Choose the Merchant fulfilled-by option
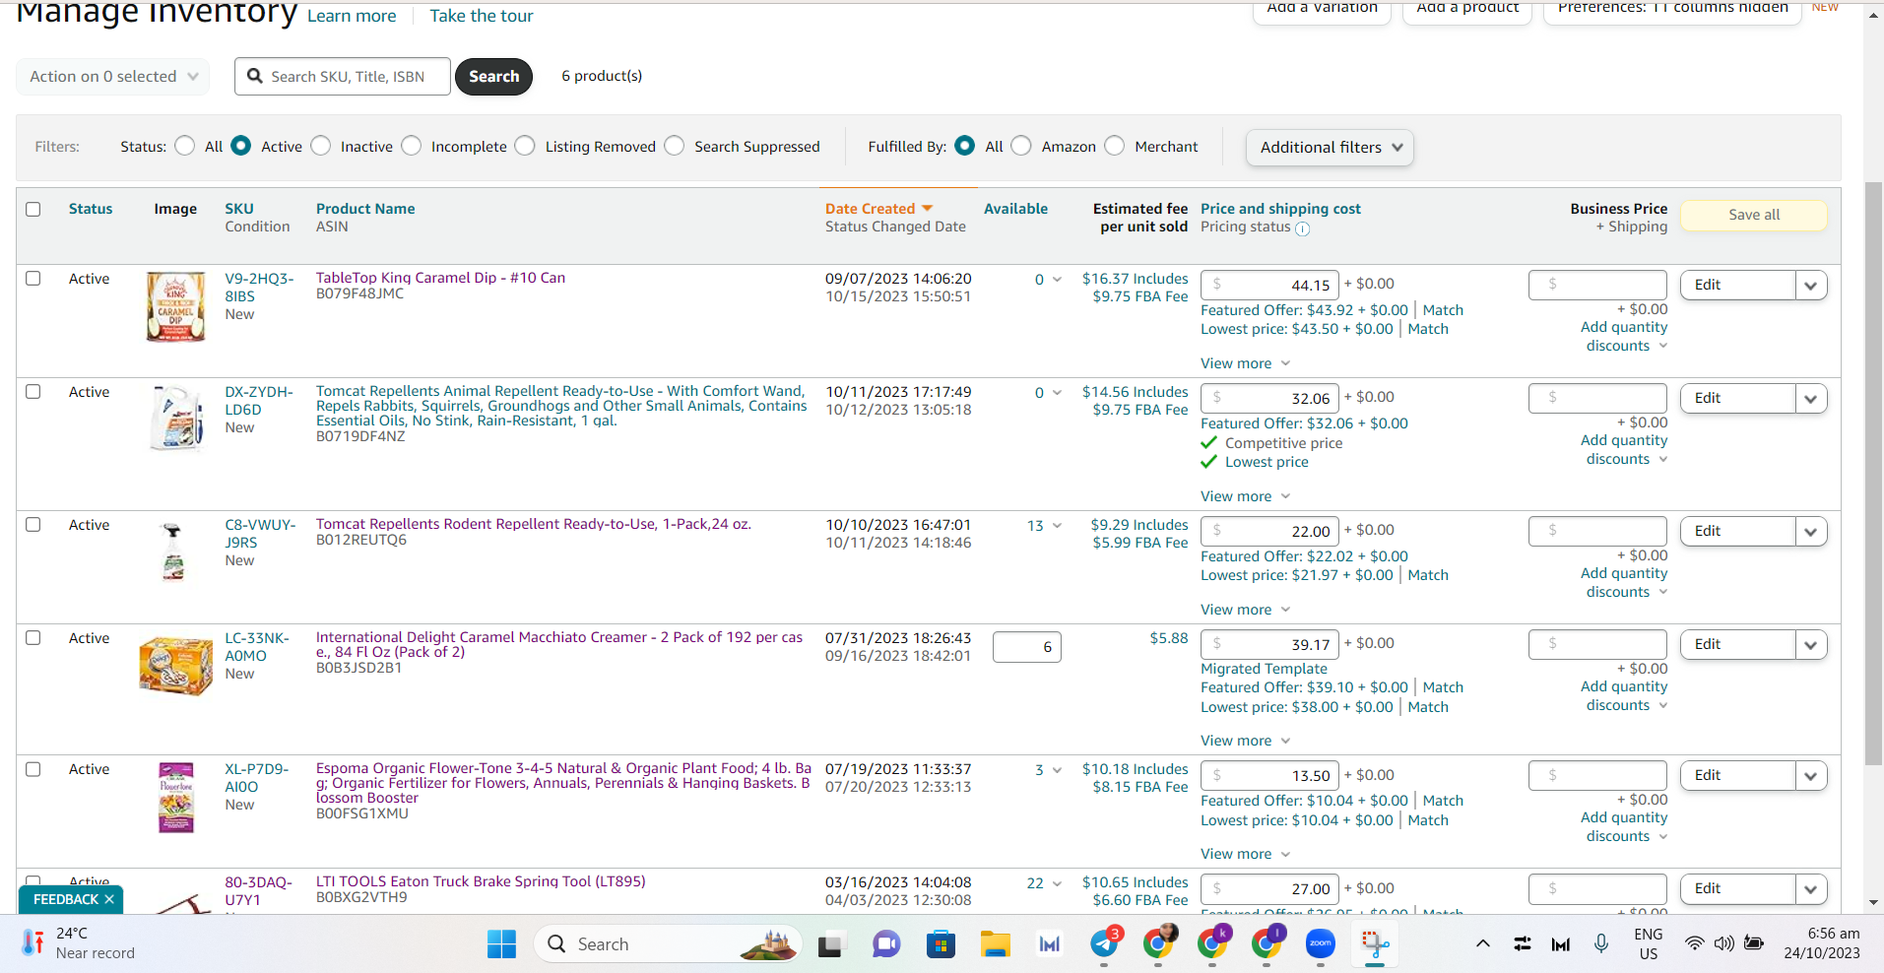Image resolution: width=1884 pixels, height=973 pixels. click(1114, 146)
